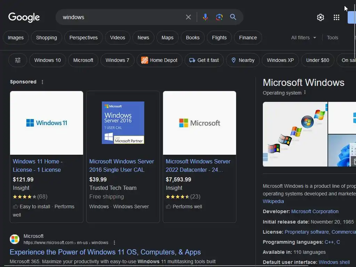Filter by the Home Depot chip
Screen dimensions: 356x267
click(159, 60)
